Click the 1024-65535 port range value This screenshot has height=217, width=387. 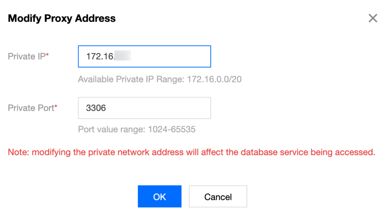pos(172,129)
